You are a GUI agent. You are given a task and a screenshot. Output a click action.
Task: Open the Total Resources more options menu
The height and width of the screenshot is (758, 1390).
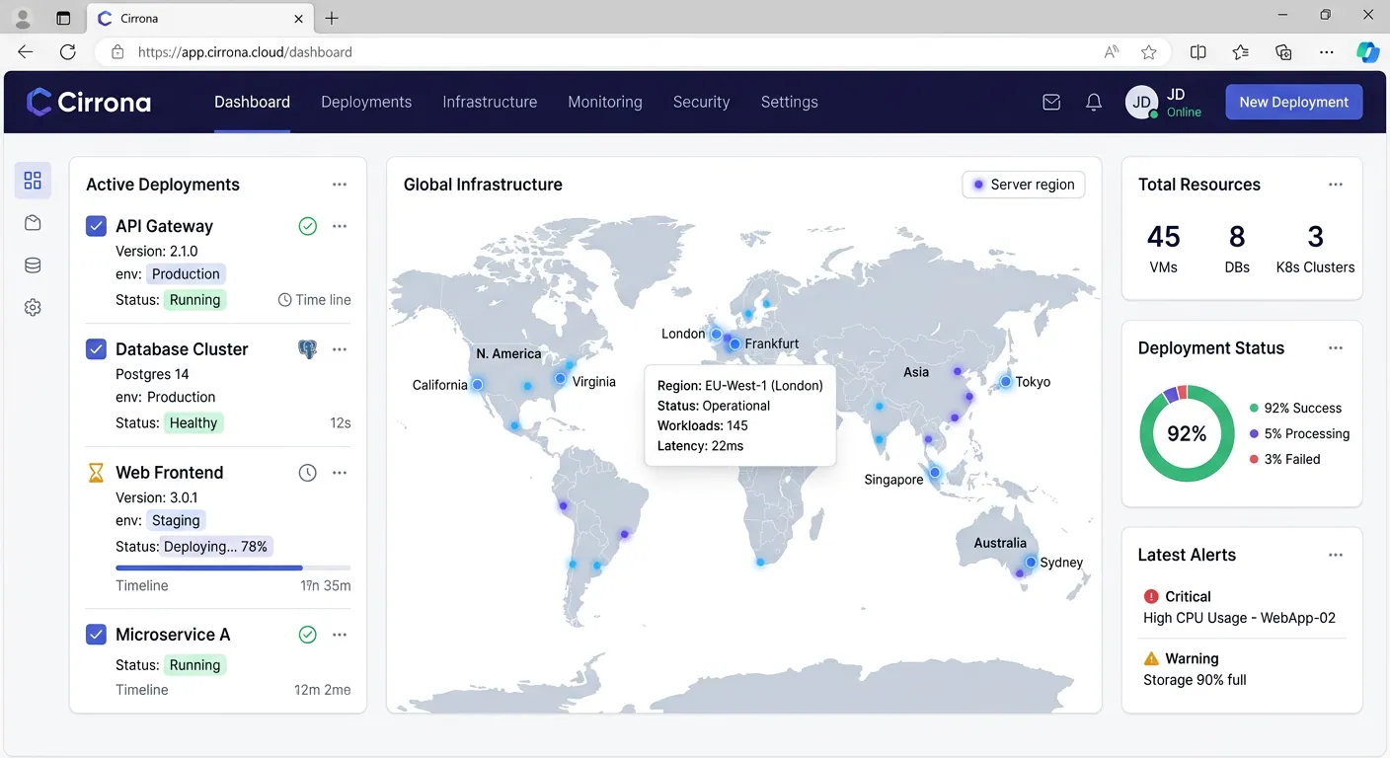click(x=1336, y=185)
